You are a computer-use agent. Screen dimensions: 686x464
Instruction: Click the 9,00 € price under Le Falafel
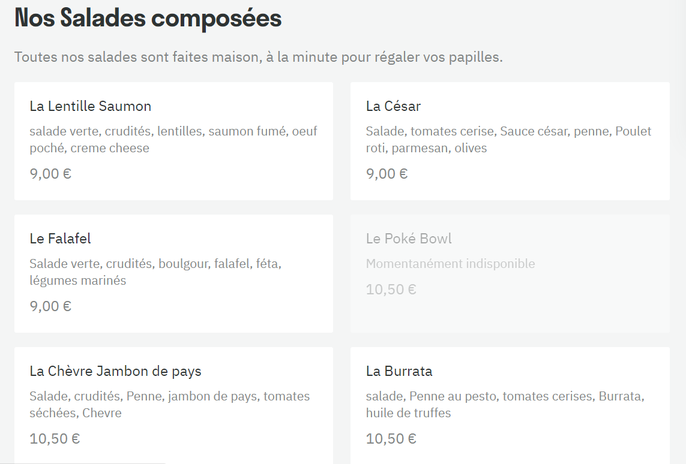[x=50, y=306]
